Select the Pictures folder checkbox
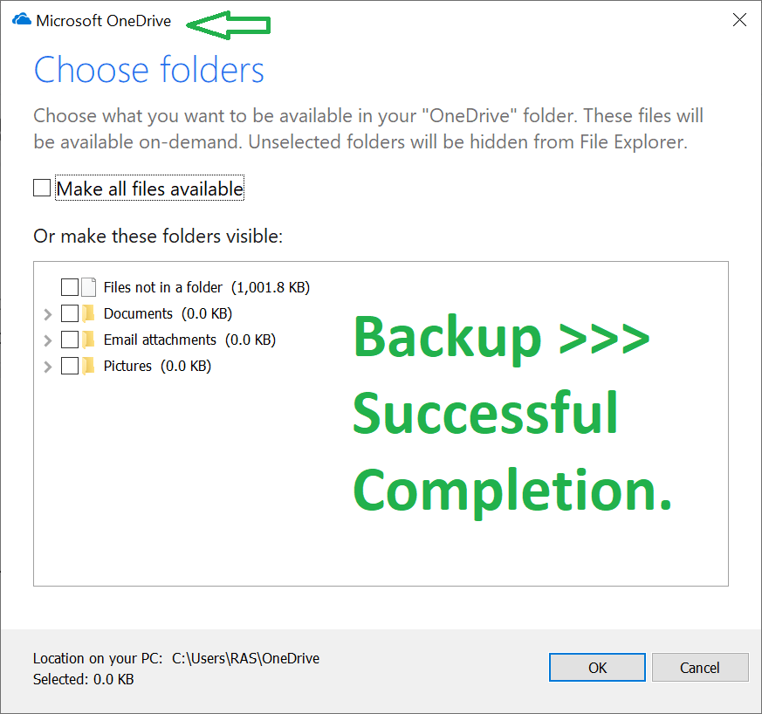762x714 pixels. coord(70,366)
